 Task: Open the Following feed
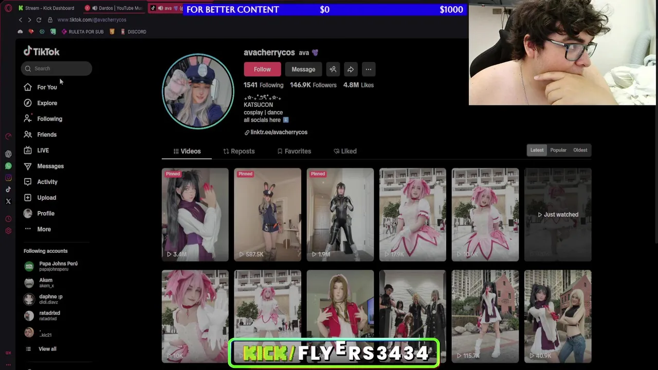(x=43, y=119)
